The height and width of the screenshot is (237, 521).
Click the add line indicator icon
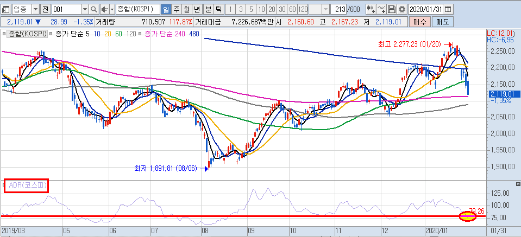[x=382, y=9]
